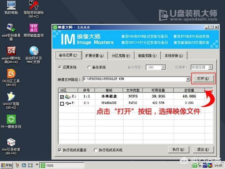Click the 执行(R) button
This screenshot has width=225, height=169.
[x=179, y=150]
